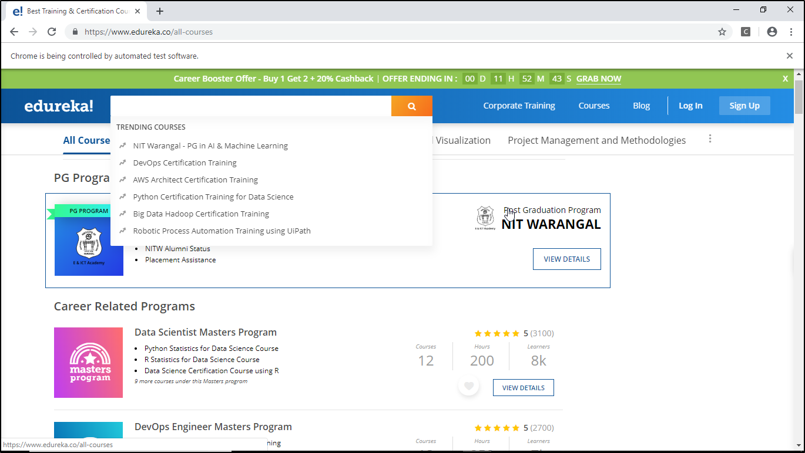Select Project Management and Methodologies tab
Image resolution: width=805 pixels, height=453 pixels.
coord(596,140)
